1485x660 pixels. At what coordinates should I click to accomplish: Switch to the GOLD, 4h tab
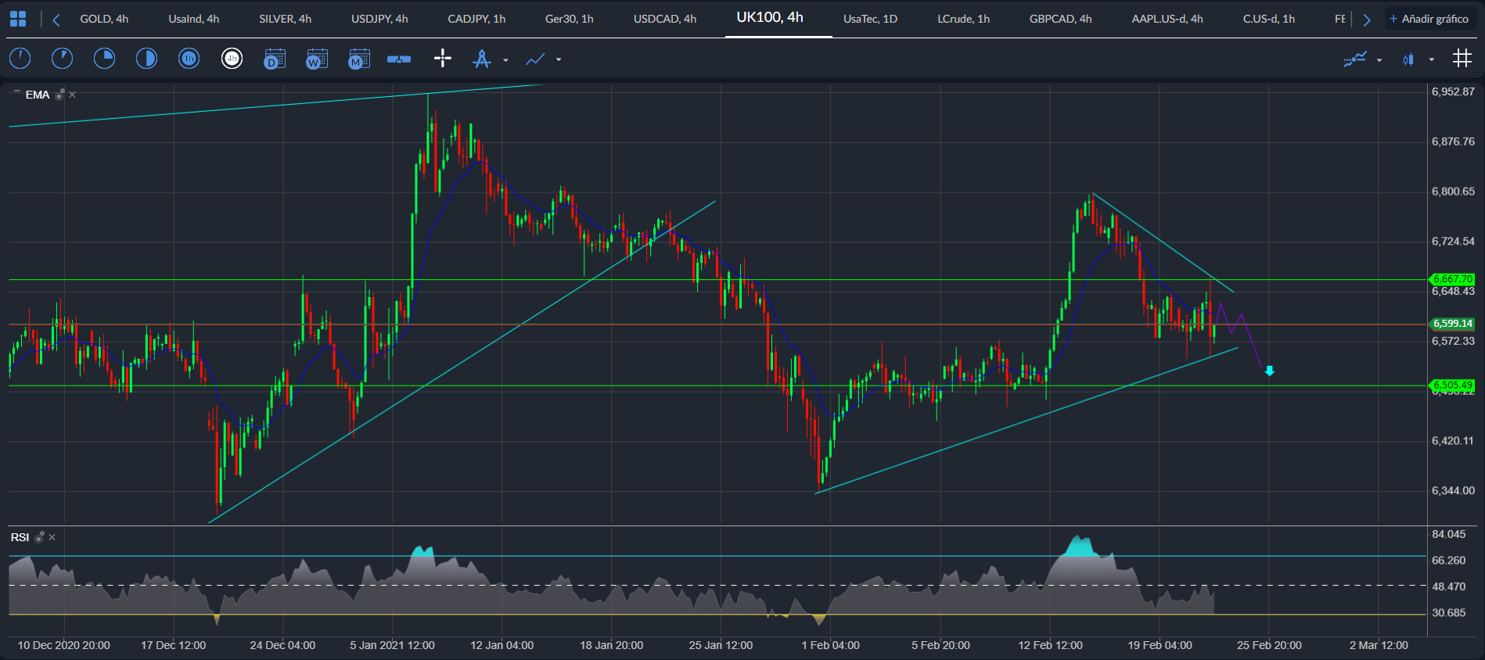(x=104, y=19)
